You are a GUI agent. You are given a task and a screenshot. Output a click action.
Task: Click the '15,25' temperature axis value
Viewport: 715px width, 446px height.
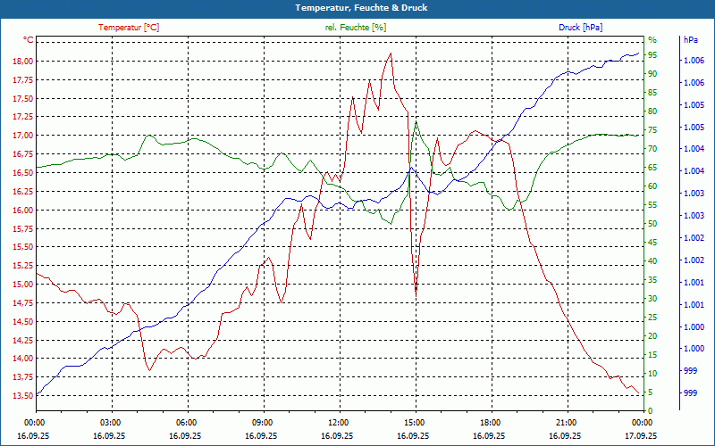(x=24, y=266)
